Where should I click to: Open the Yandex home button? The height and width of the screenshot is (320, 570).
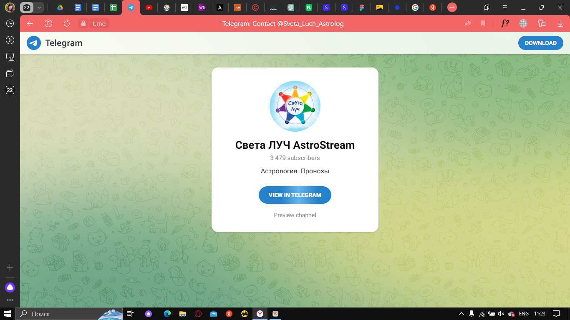(48, 24)
